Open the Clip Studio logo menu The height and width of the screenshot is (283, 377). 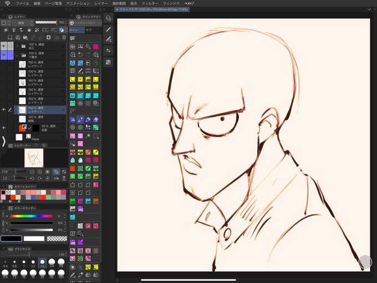[x=7, y=3]
